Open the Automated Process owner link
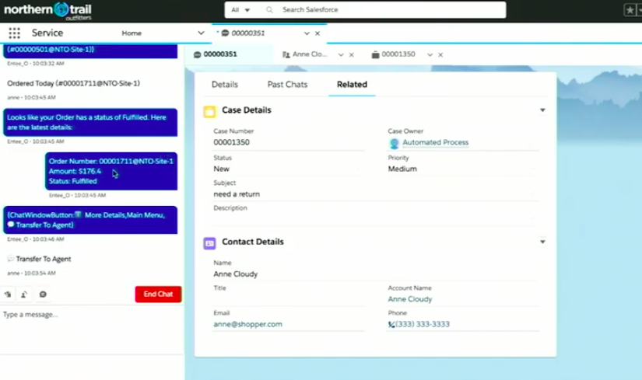Screen dimensions: 642x380 pos(435,142)
